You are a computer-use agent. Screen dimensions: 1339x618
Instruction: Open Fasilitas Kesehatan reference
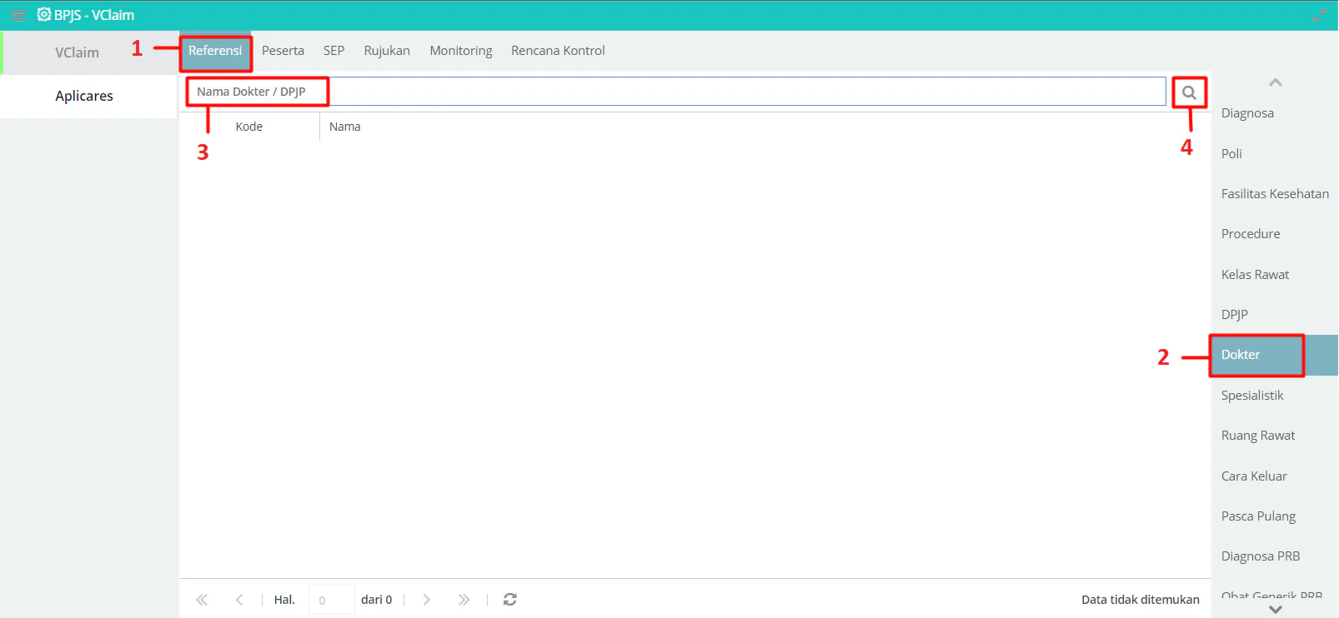1275,194
